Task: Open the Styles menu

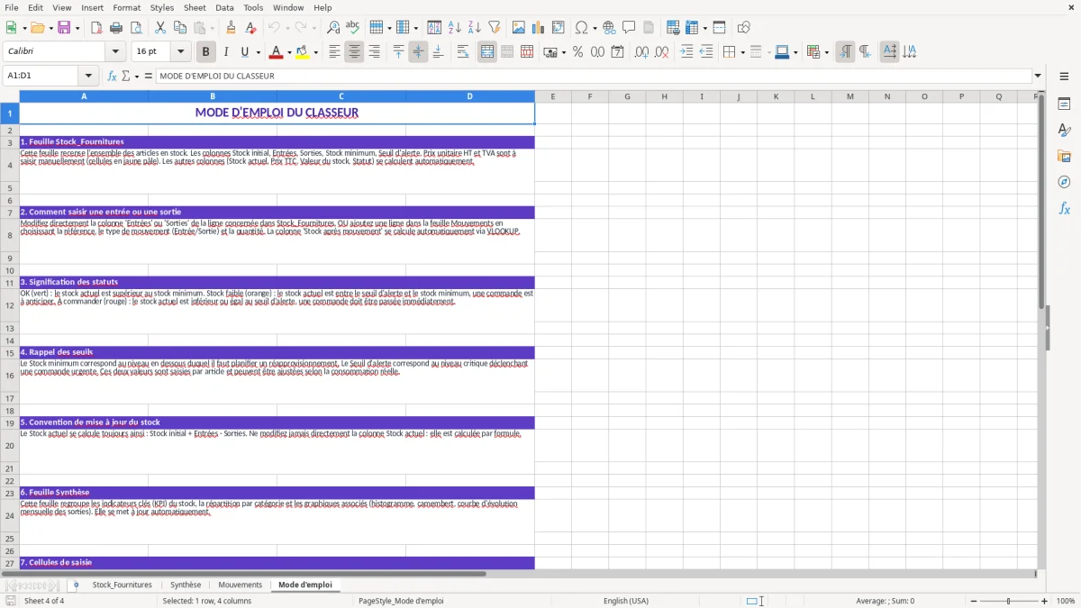Action: coord(162,7)
